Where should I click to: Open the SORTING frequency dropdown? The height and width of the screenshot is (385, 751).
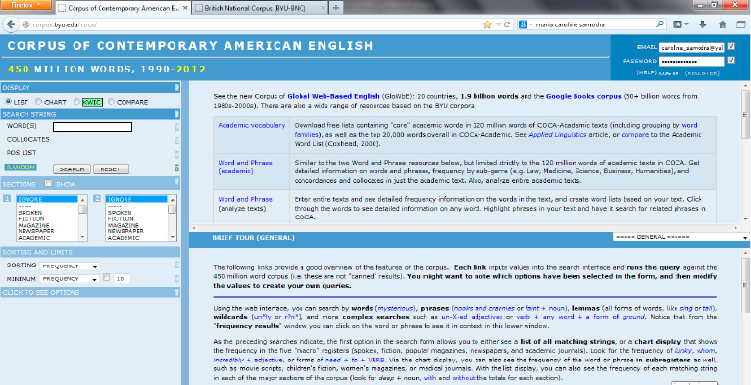[70, 266]
